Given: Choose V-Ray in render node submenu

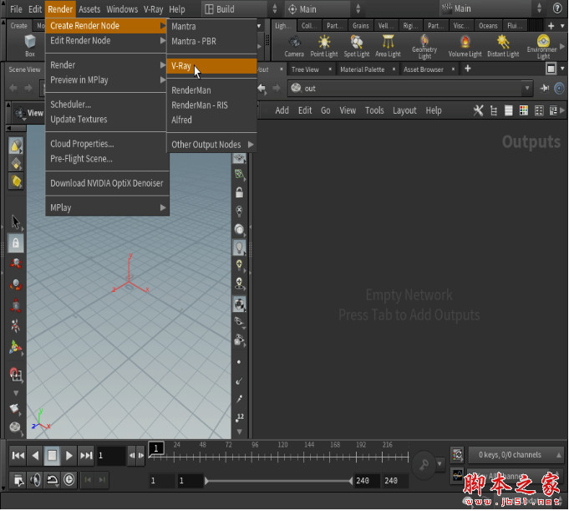Looking at the screenshot, I should point(211,66).
